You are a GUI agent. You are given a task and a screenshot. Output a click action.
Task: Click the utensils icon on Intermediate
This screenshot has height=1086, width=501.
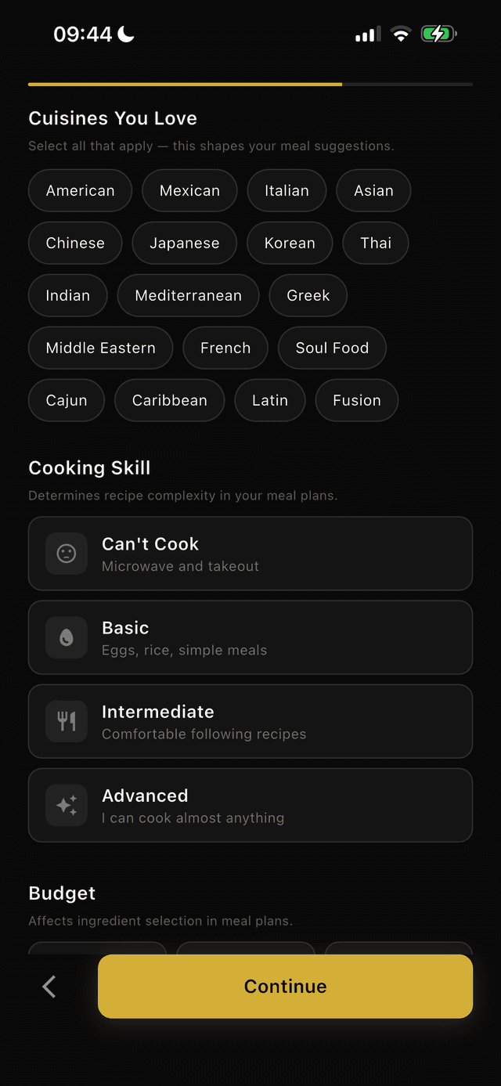pyautogui.click(x=67, y=720)
